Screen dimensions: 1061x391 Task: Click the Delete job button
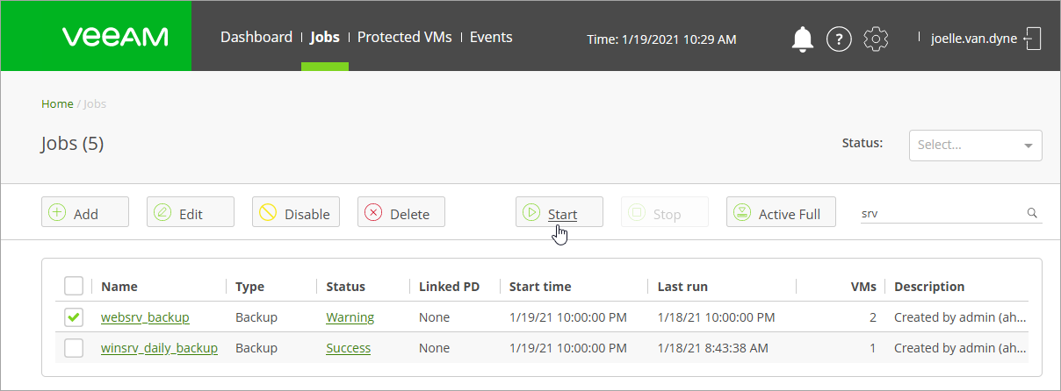tap(401, 212)
